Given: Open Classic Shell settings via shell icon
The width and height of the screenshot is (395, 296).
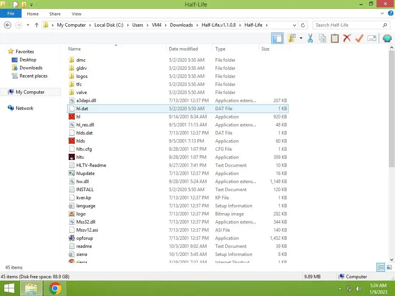Looking at the screenshot, I should pos(387,38).
